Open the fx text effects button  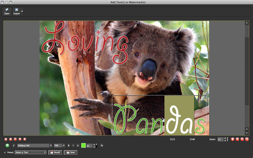(x=102, y=146)
